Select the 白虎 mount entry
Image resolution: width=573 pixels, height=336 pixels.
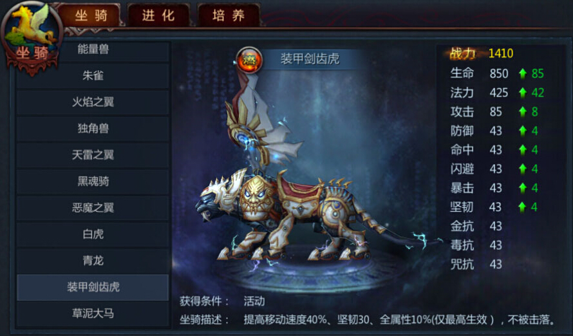coord(93,234)
